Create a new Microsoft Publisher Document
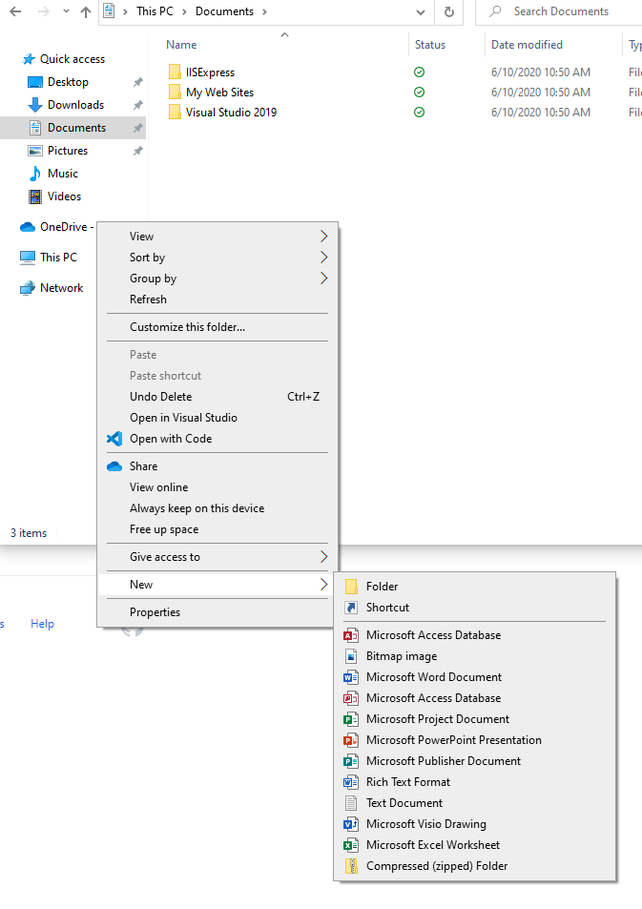Screen dimensions: 642x909 pos(475,761)
